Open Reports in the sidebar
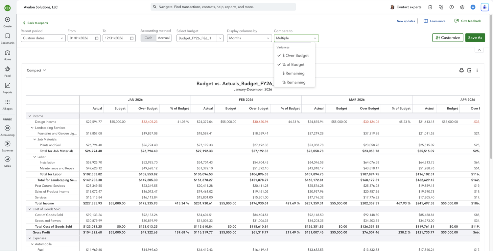Screen dimensions: 493x251 pyautogui.click(x=7, y=88)
